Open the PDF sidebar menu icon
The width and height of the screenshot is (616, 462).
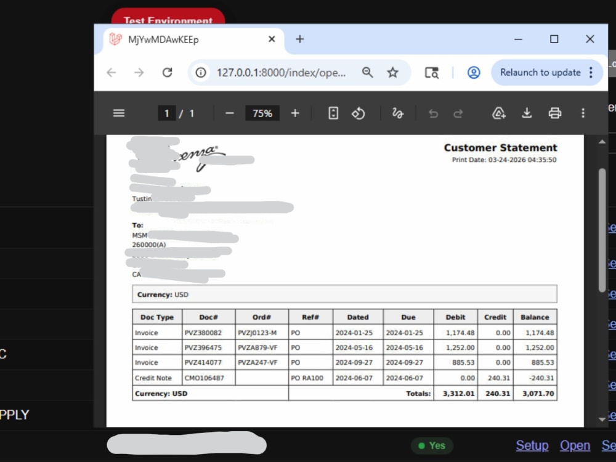point(119,113)
